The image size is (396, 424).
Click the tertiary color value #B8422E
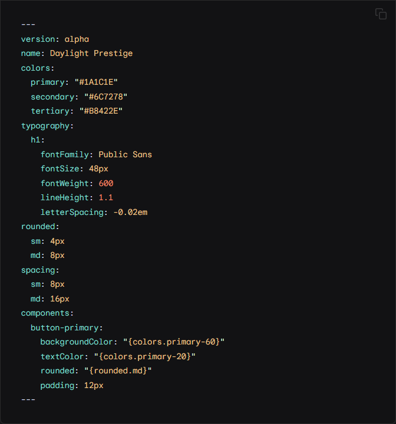101,111
